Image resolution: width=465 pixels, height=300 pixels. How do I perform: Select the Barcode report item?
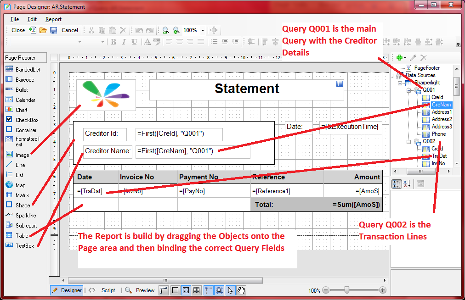20,80
